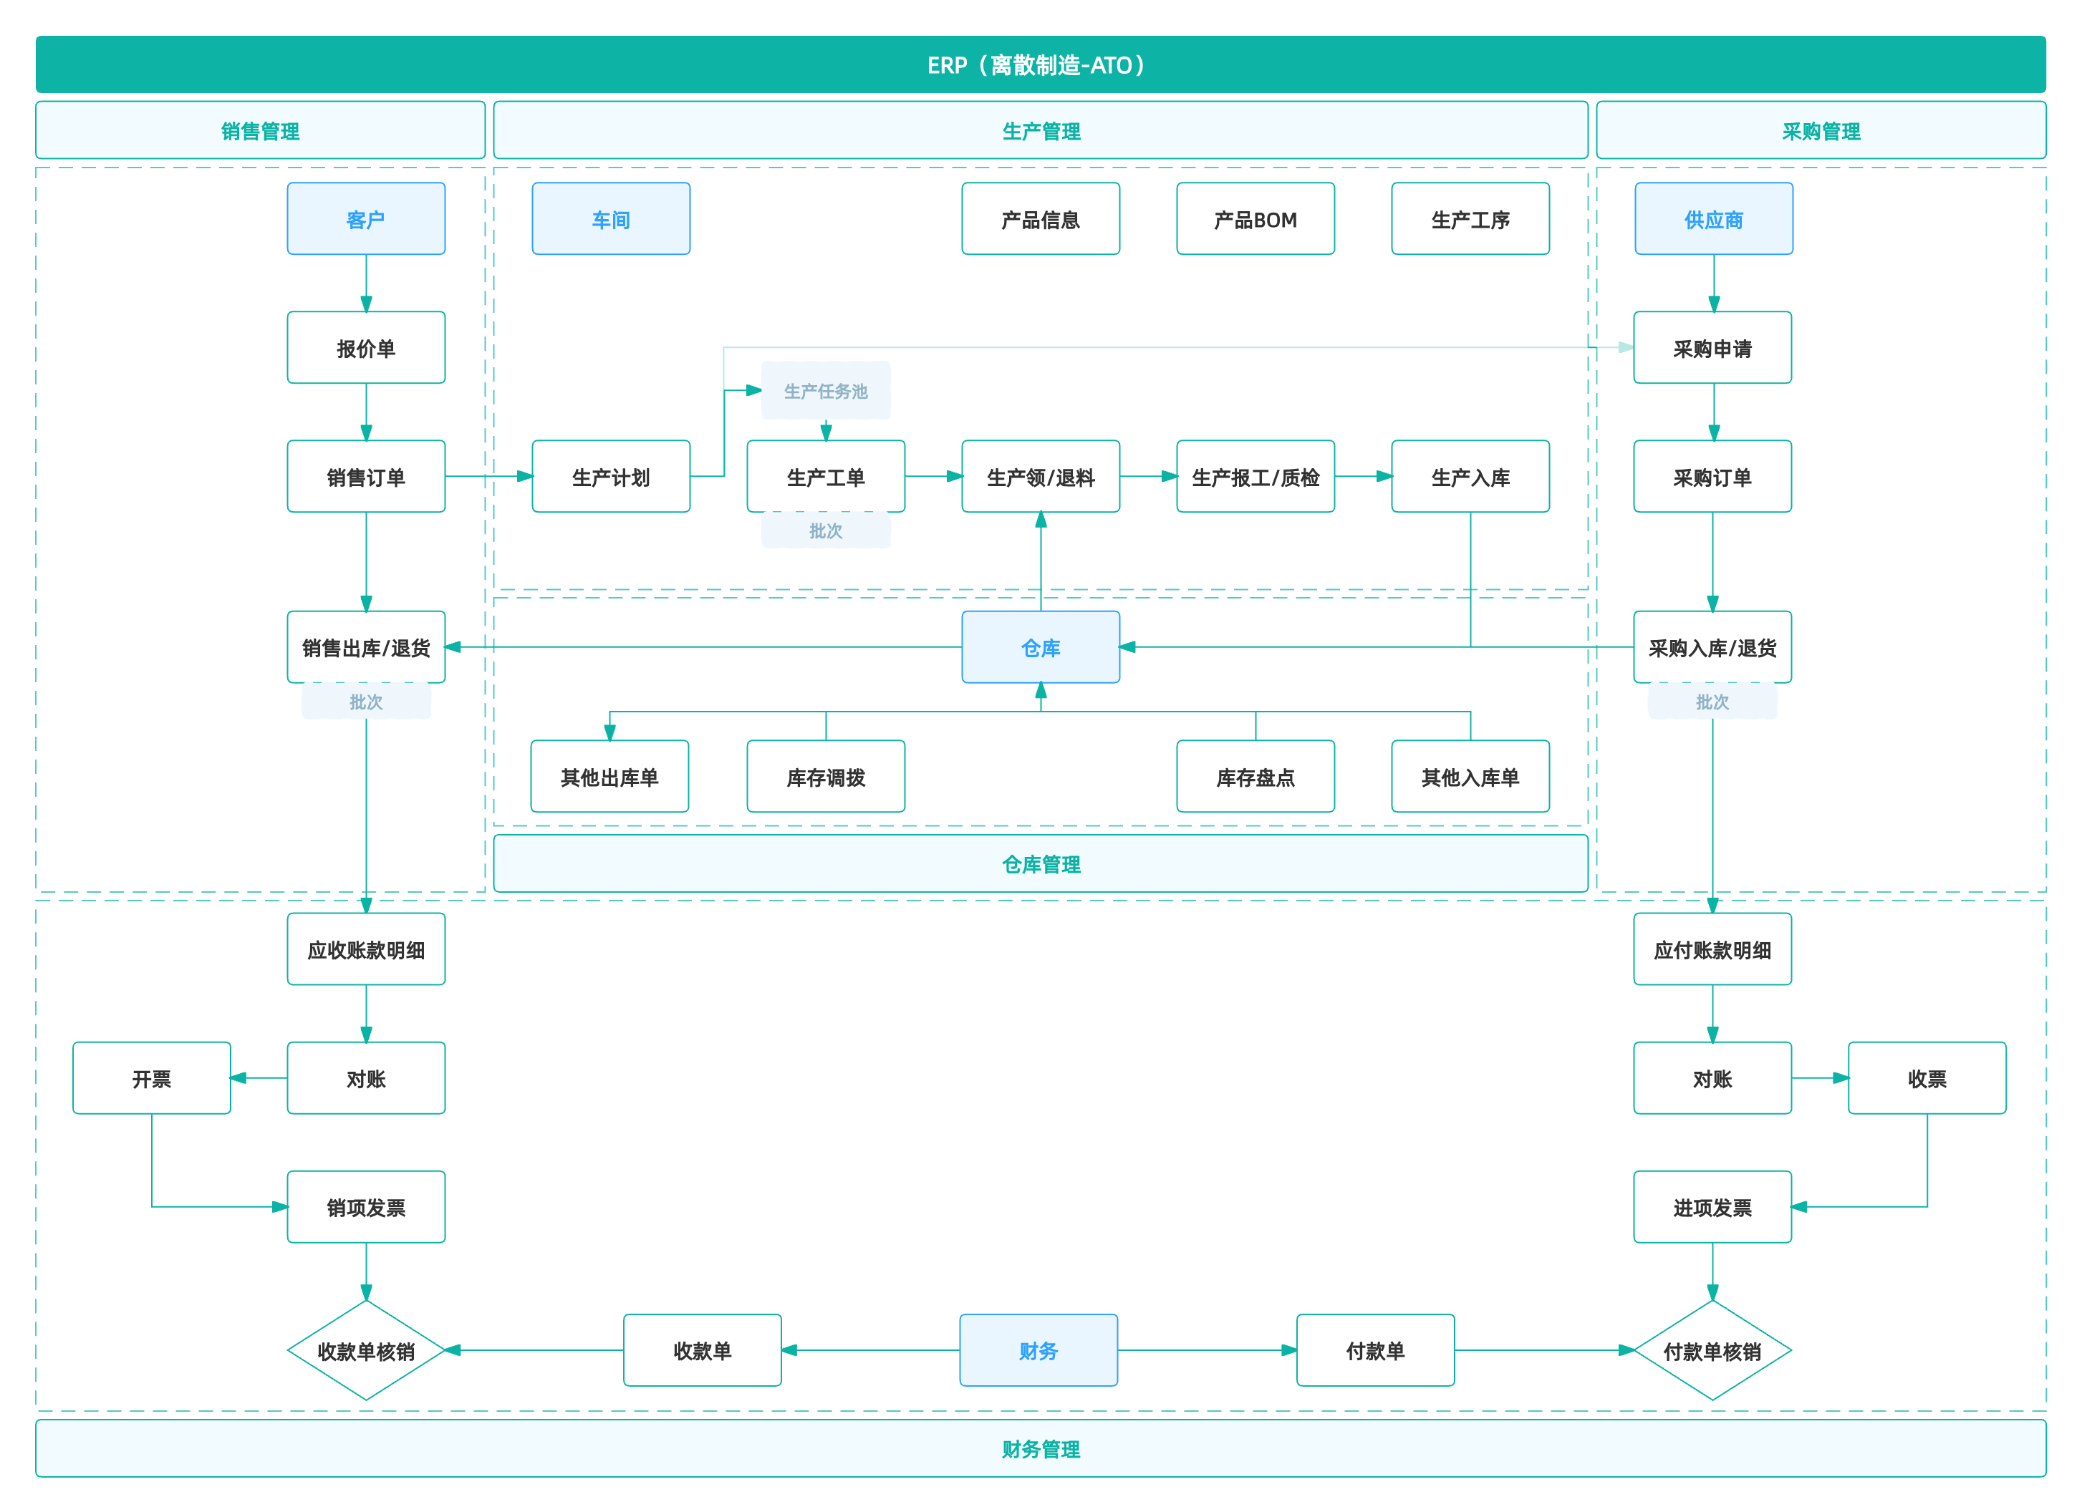Click the 批次 label under 销售出库/退货
This screenshot has height=1512, width=2082.
pyautogui.click(x=365, y=702)
